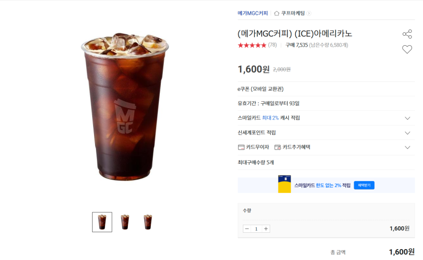Open 메가MGC커피 brand link
This screenshot has width=423, height=260.
click(252, 13)
